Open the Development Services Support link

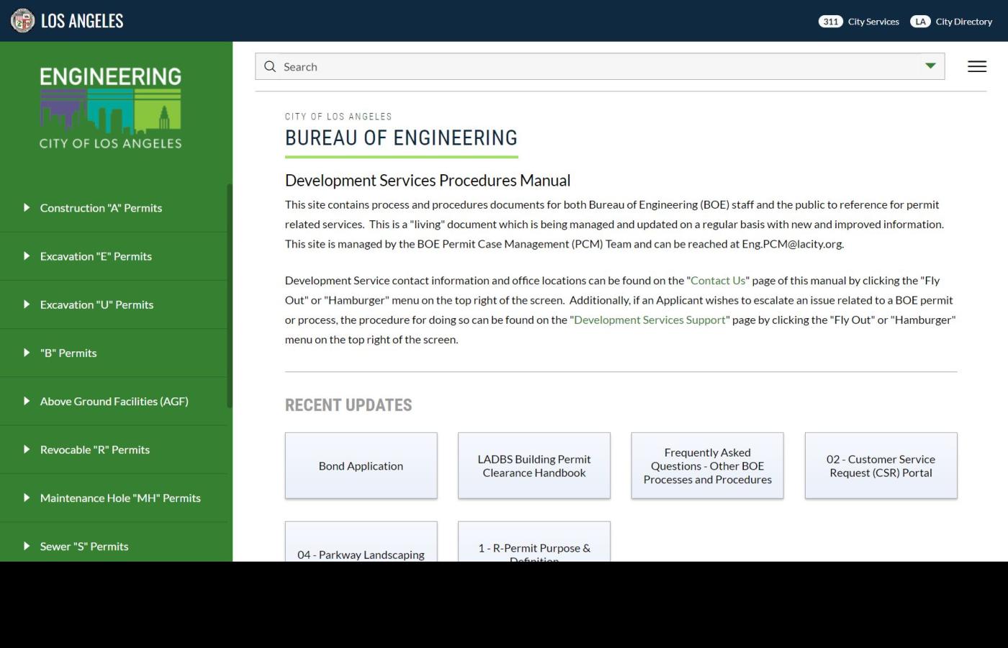[649, 320]
